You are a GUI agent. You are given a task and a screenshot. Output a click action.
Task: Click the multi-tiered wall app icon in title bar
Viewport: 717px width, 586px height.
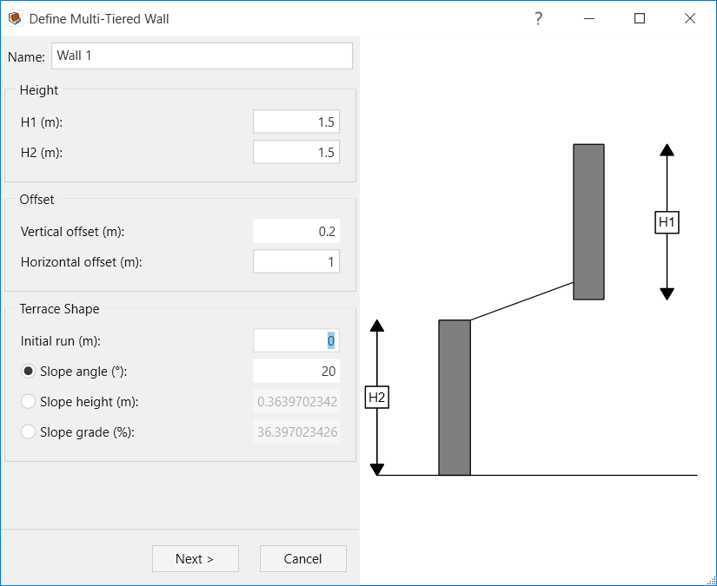click(x=15, y=19)
